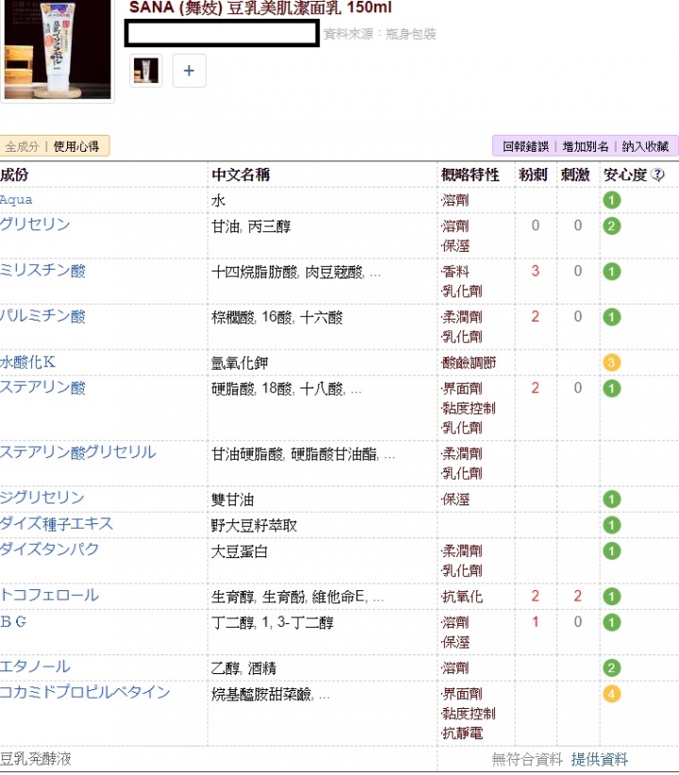This screenshot has width=679, height=775.
Task: Click the 資料來源：瓶身包裝 text
Action: click(x=380, y=34)
